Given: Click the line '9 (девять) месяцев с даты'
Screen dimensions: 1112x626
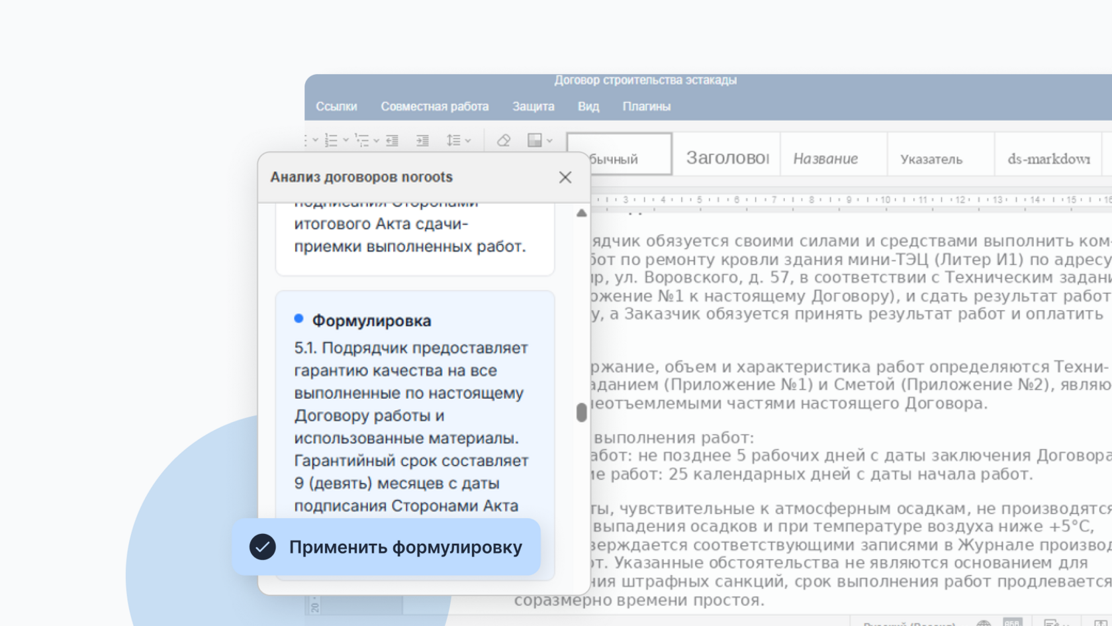Looking at the screenshot, I should coord(396,484).
